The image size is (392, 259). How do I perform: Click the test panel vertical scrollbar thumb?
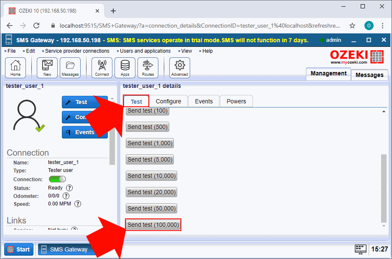[384, 188]
